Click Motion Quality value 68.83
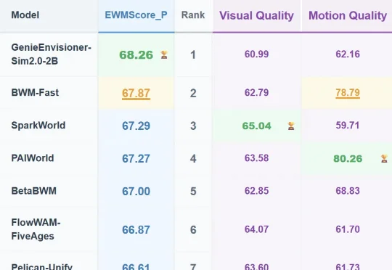This screenshot has height=270, width=392. click(x=348, y=191)
